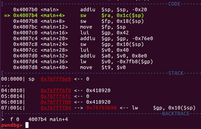Click stack address 0x76fff6fc
The width and height of the screenshot is (201, 129).
point(56,96)
